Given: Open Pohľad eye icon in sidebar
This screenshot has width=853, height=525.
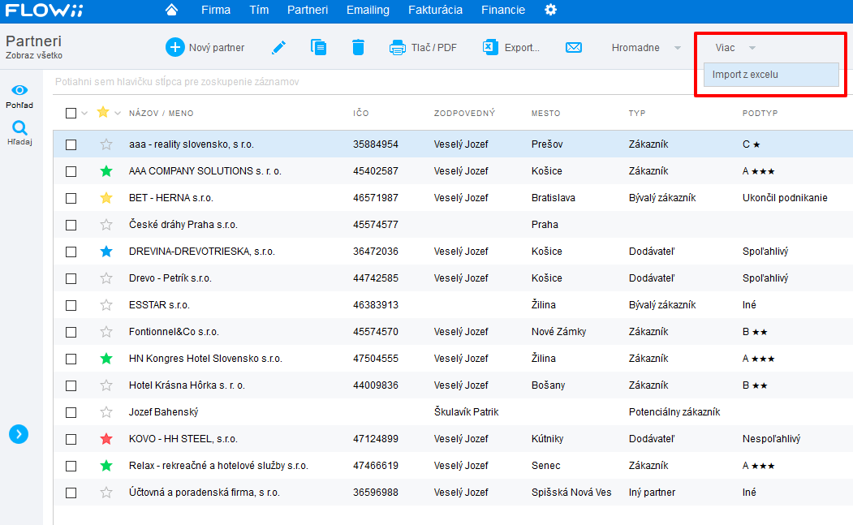Looking at the screenshot, I should click(19, 90).
